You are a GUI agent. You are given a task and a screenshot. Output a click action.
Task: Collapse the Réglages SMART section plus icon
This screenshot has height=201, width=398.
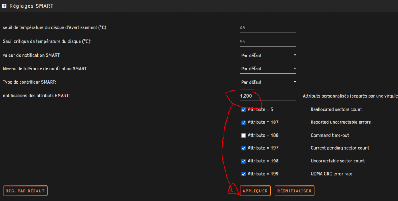pos(4,6)
